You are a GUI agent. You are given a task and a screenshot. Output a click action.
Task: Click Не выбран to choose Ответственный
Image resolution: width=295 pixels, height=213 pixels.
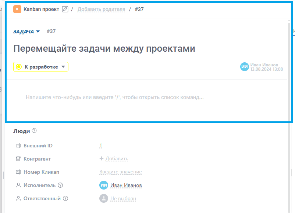tap(123, 199)
